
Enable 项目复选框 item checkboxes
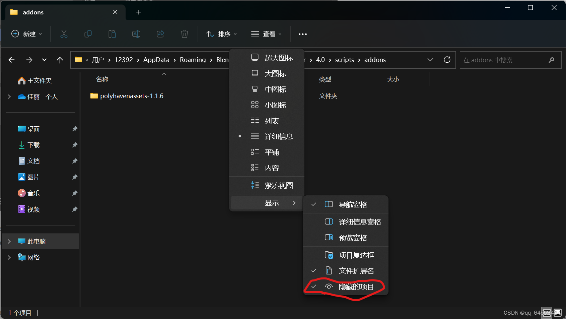click(346, 255)
